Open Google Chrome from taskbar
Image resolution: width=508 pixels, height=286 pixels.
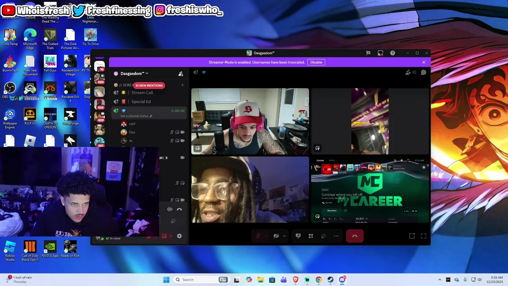(319, 280)
